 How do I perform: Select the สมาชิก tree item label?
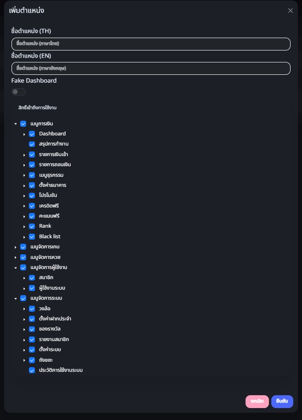click(x=46, y=278)
